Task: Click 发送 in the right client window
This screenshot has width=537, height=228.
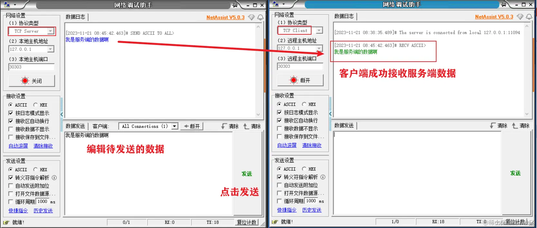Action: (516, 173)
